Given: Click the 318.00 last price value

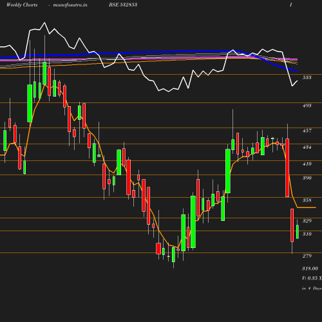Looking at the screenshot, I should tap(310, 269).
